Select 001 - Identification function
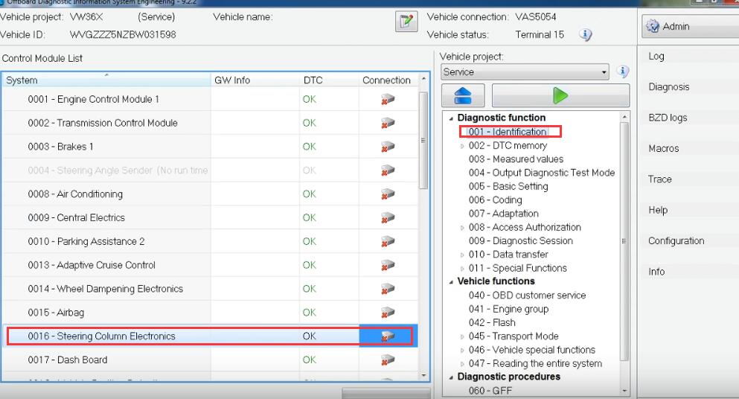Viewport: 739px width, 399px height. (x=508, y=132)
